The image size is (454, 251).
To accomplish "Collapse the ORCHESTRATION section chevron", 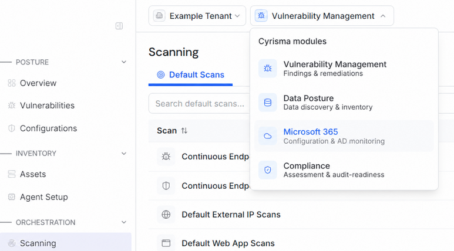I will click(x=124, y=222).
